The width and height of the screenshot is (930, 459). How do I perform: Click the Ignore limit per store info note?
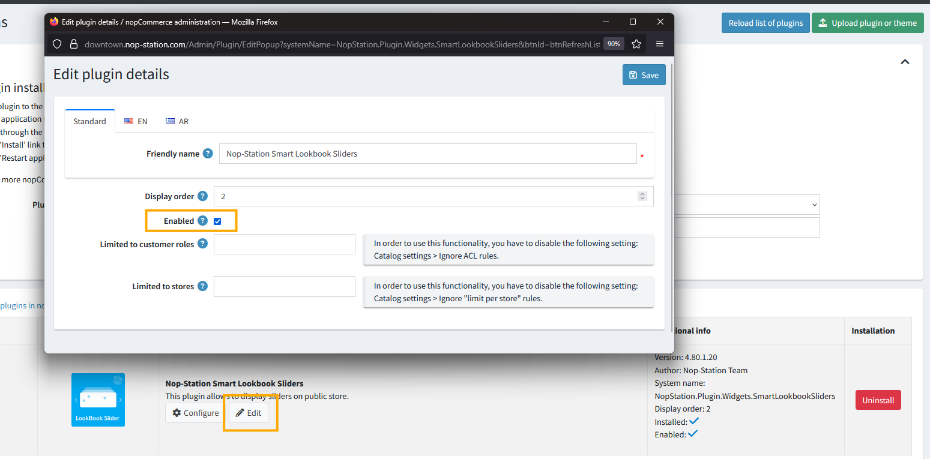click(508, 292)
